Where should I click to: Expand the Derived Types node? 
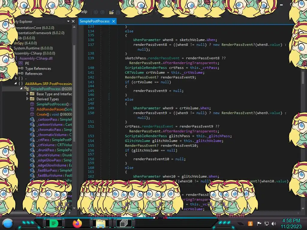click(x=27, y=99)
